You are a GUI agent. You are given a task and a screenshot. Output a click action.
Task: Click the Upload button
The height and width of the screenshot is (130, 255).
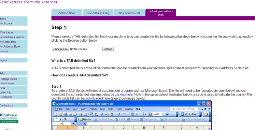click(x=108, y=49)
